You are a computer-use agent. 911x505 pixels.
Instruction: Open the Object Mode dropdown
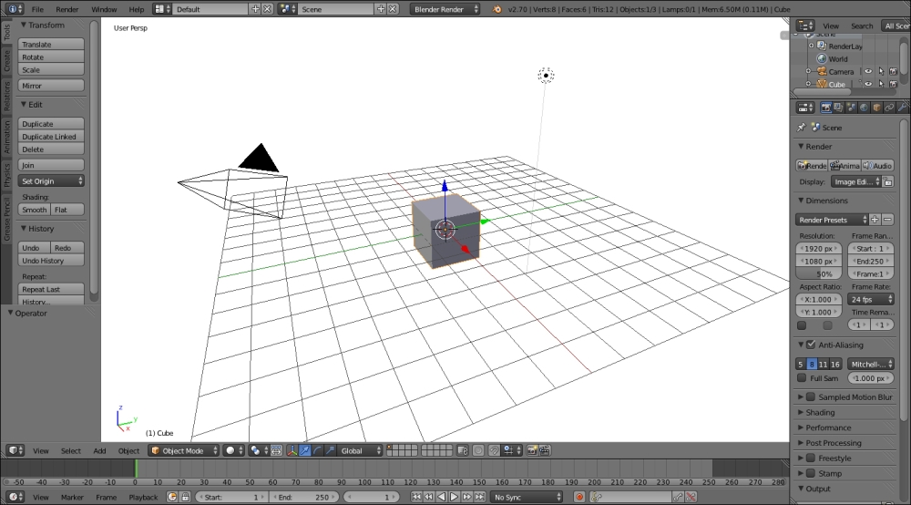(184, 450)
